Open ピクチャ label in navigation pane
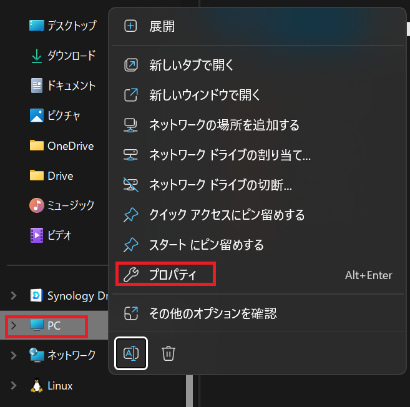 tap(64, 115)
